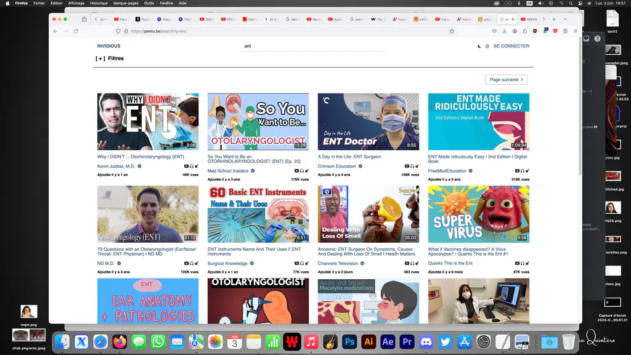Open the '60 Basic ENT Instruments' thumbnail
The height and width of the screenshot is (355, 631).
(258, 214)
